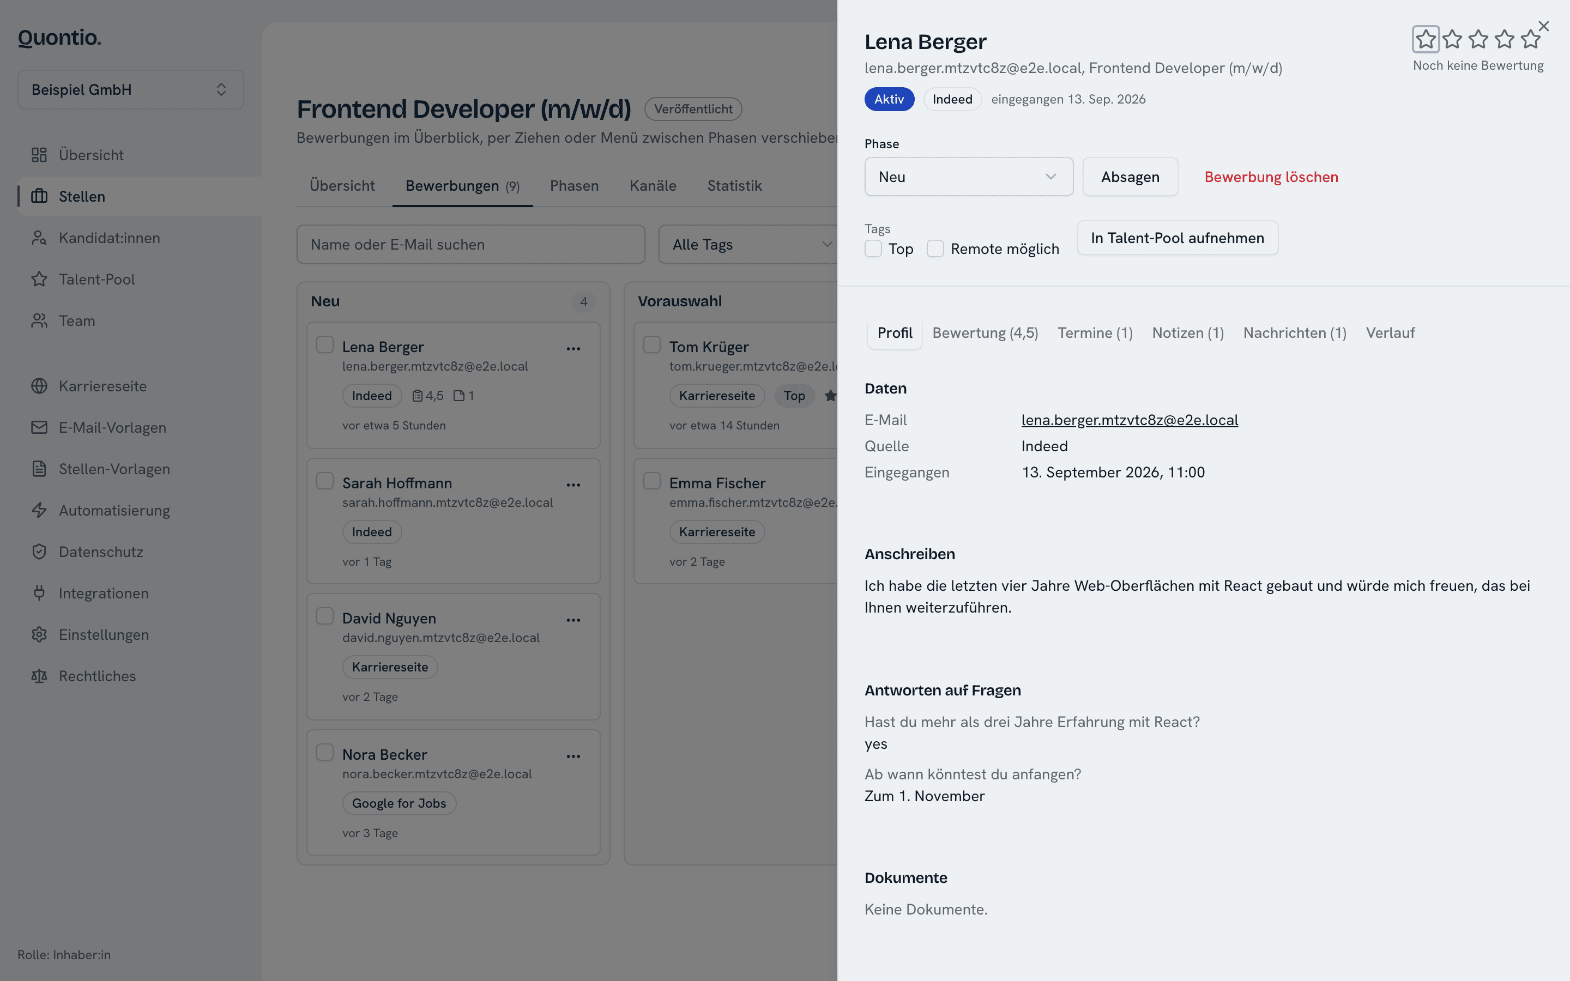
Task: Click the Talent-Pool star icon in sidebar
Action: (39, 279)
